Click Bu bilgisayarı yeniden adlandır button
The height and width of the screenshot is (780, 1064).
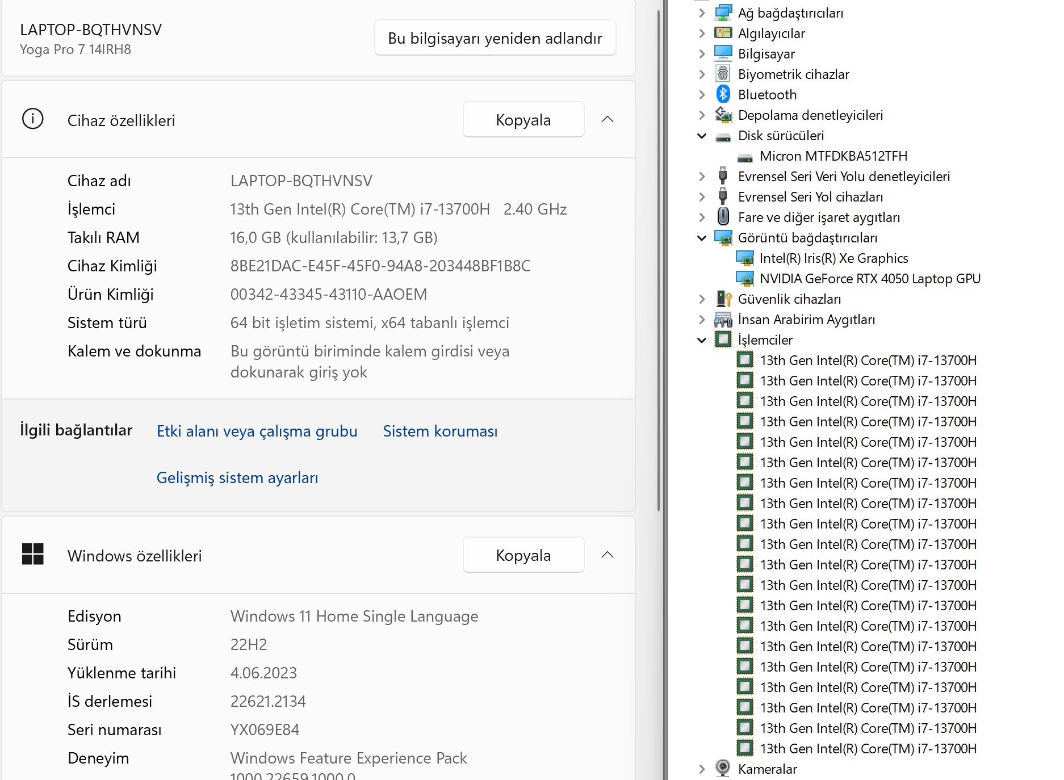(495, 38)
